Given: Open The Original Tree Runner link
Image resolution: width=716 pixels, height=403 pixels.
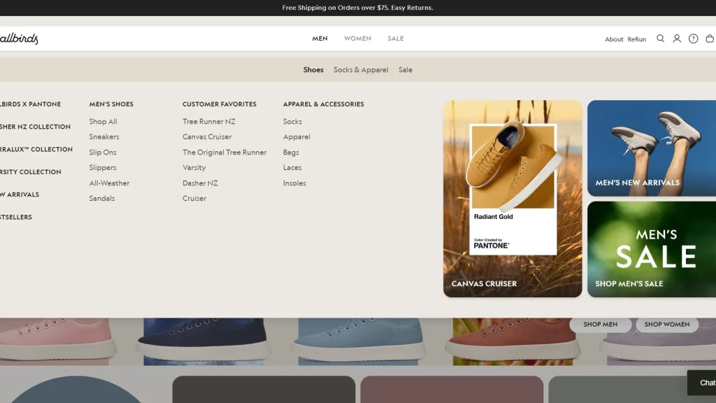Looking at the screenshot, I should pyautogui.click(x=224, y=152).
